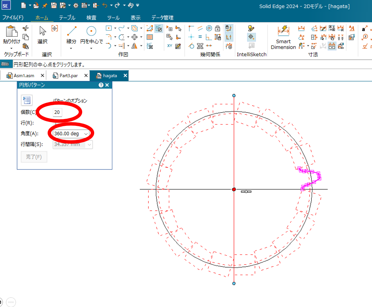Screen dimensions: 372x307
Task: Click the hatched fill icon
Action: [x=150, y=37]
